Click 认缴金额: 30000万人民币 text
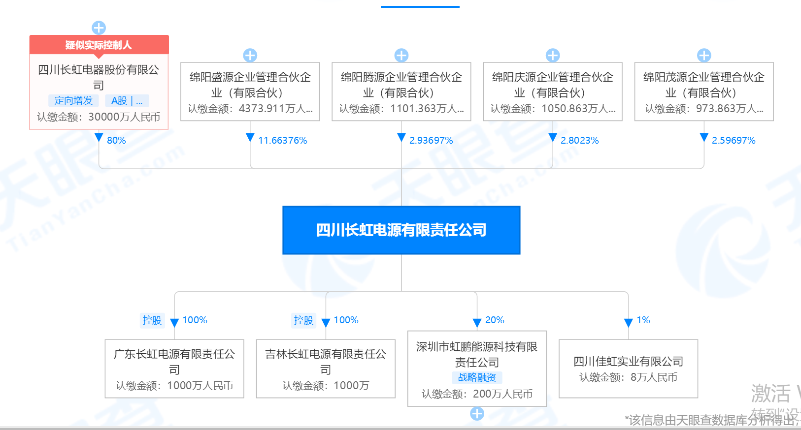The image size is (801, 430). point(99,117)
